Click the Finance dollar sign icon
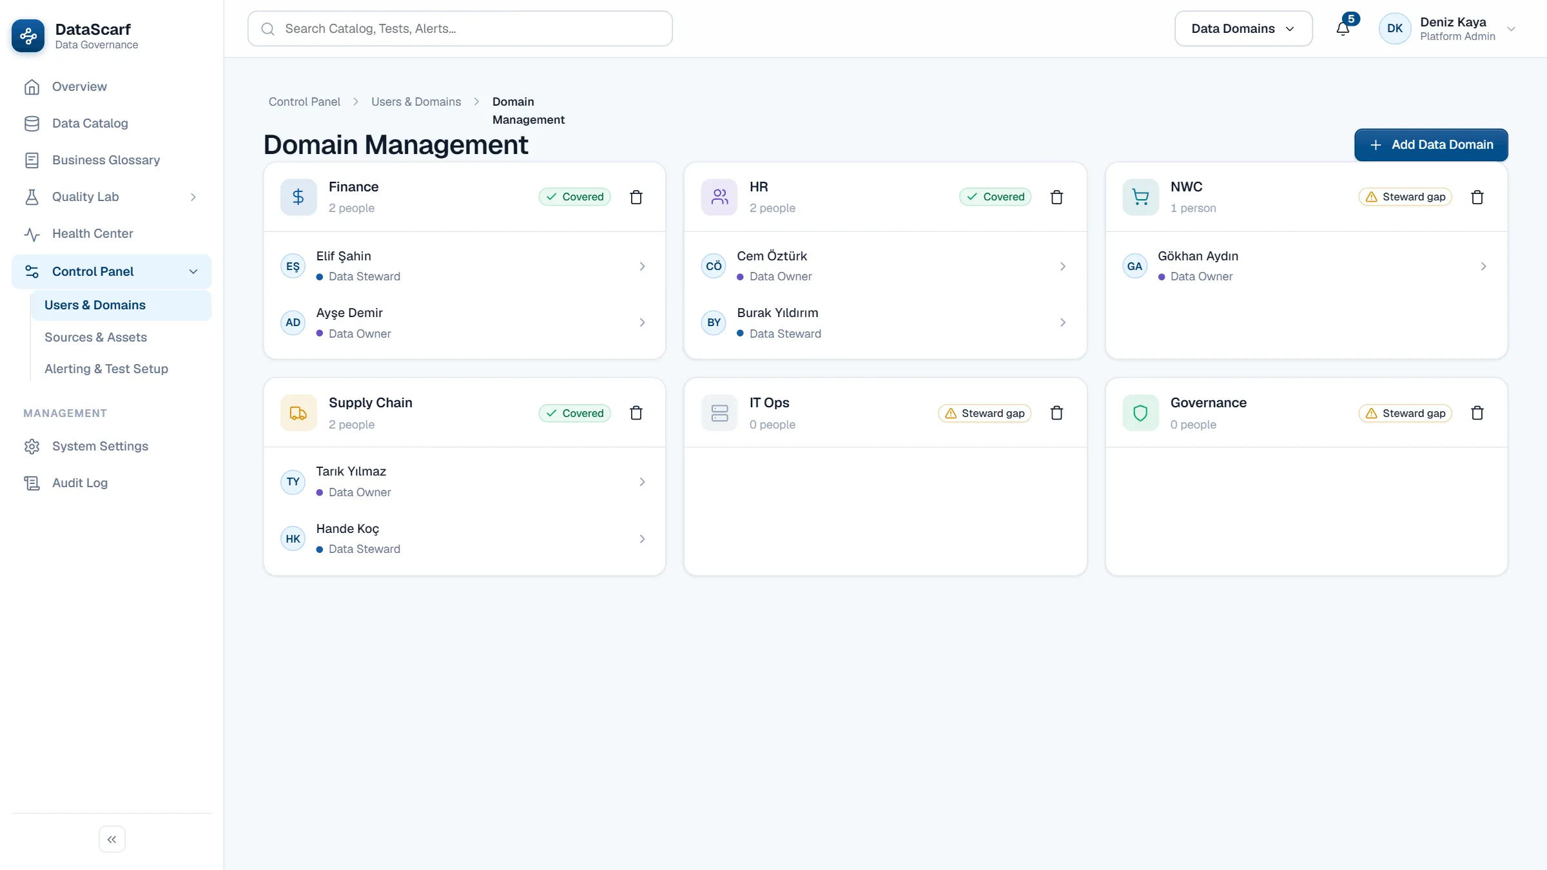 tap(298, 197)
